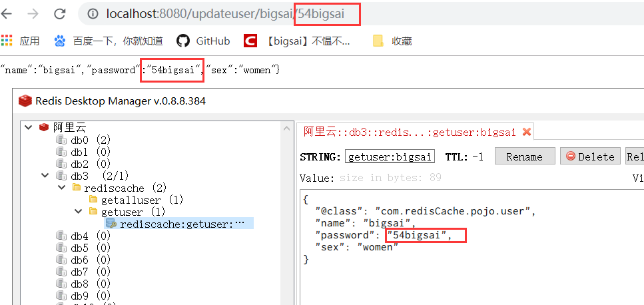The height and width of the screenshot is (305, 644).
Task: Click the GitHub octocat icon
Action: tap(183, 41)
